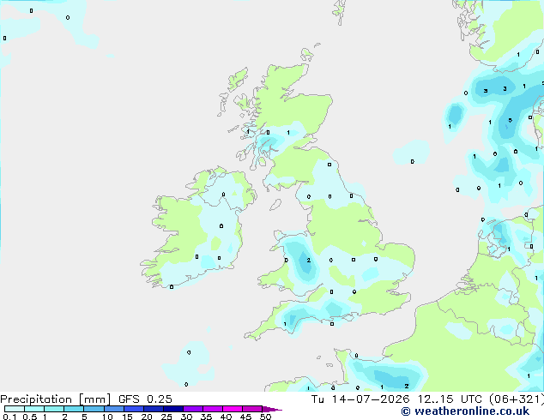Pick the 45–50 mm legend swatch
Viewport: 544px width, 420px height.
click(252, 409)
